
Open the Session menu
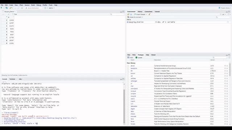27,5
